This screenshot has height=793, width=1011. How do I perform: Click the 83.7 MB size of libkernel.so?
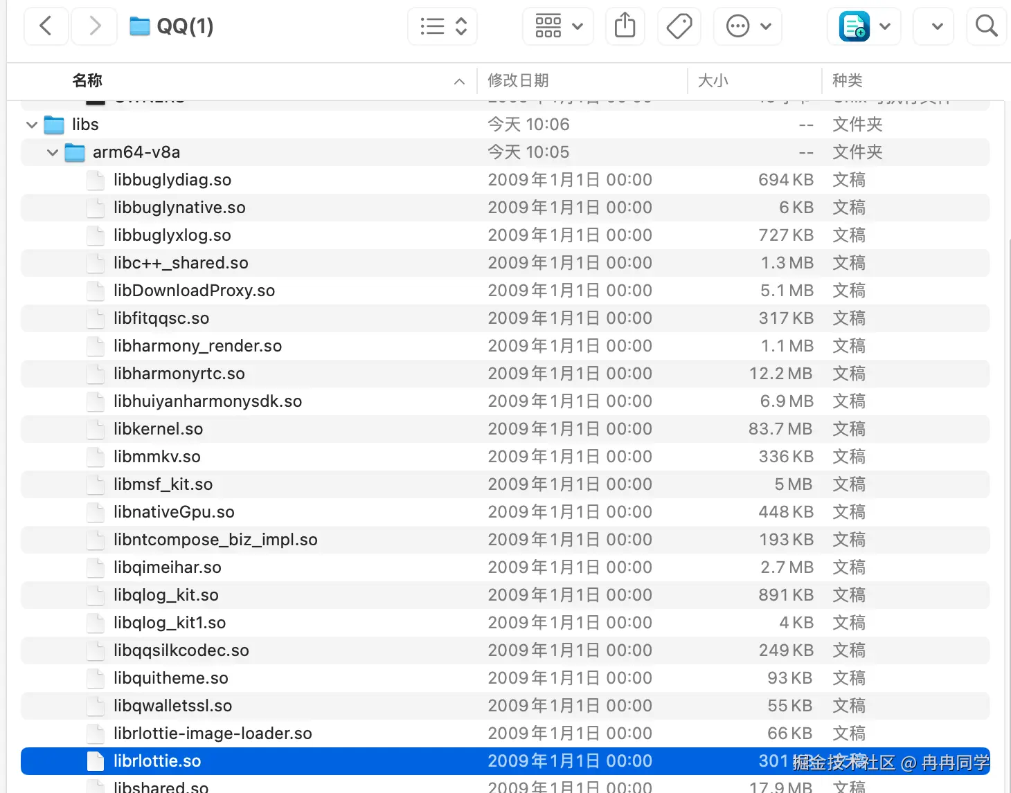click(x=780, y=429)
